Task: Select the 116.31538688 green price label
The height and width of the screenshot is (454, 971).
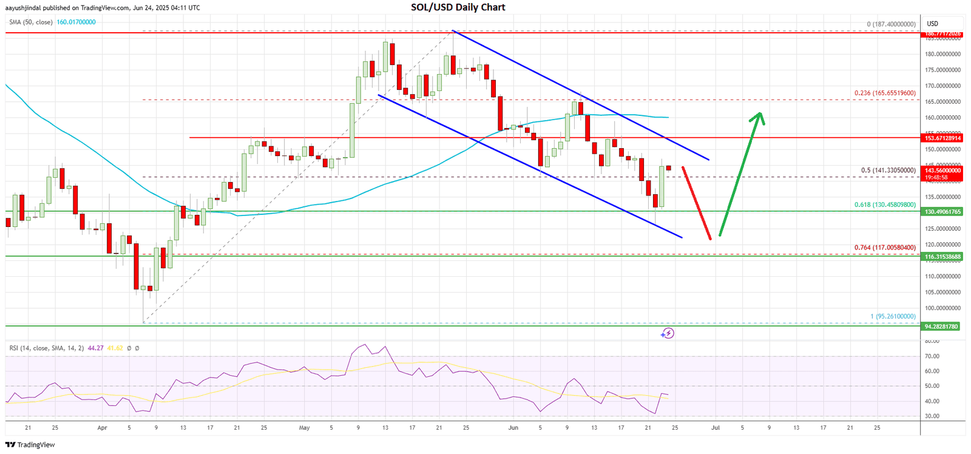Action: click(x=942, y=257)
